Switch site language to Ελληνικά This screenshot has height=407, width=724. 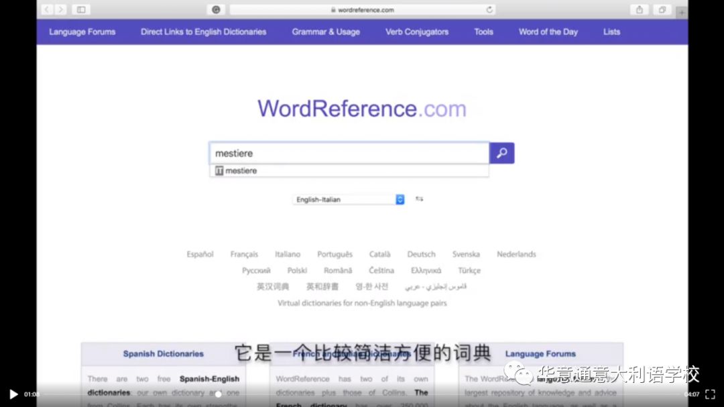click(x=426, y=270)
